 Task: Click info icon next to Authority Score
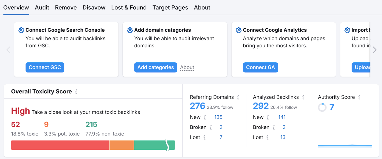point(359,97)
